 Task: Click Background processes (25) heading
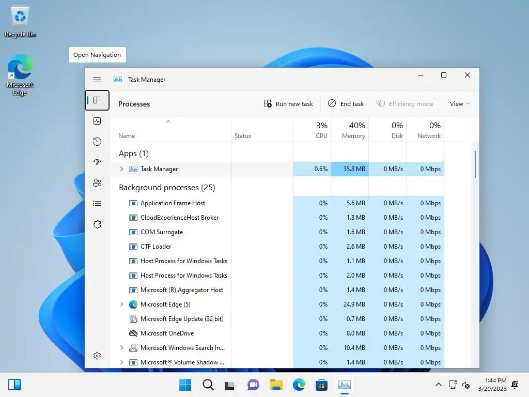(x=167, y=188)
